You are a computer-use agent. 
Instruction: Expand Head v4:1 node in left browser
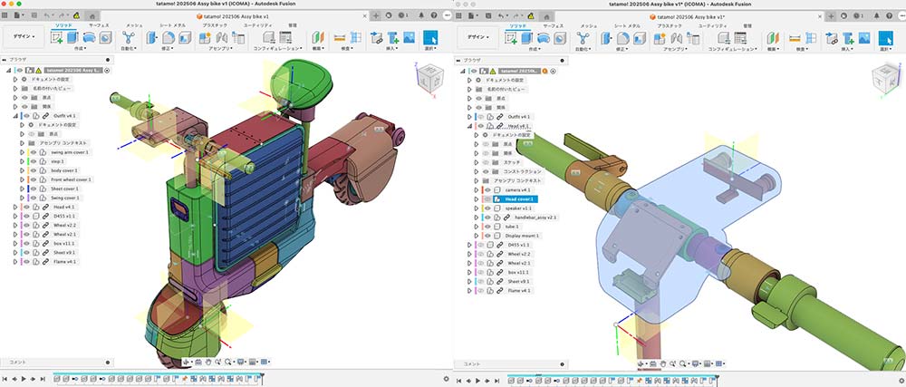click(x=15, y=207)
